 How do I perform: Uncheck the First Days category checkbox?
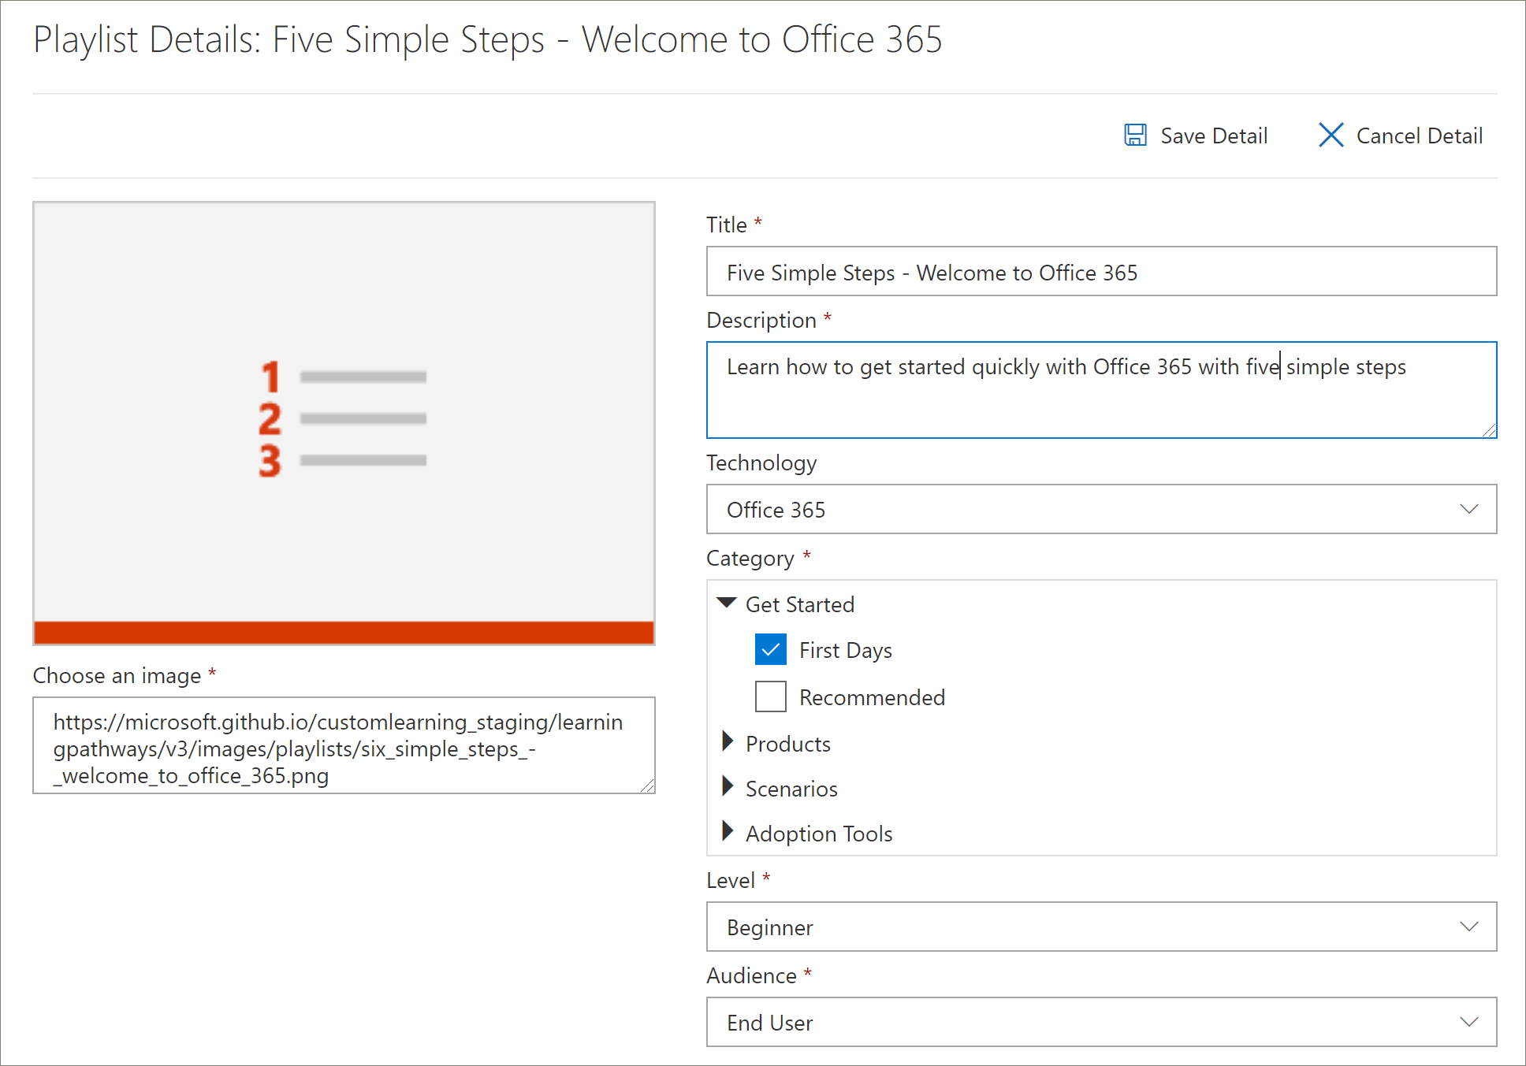[x=770, y=650]
